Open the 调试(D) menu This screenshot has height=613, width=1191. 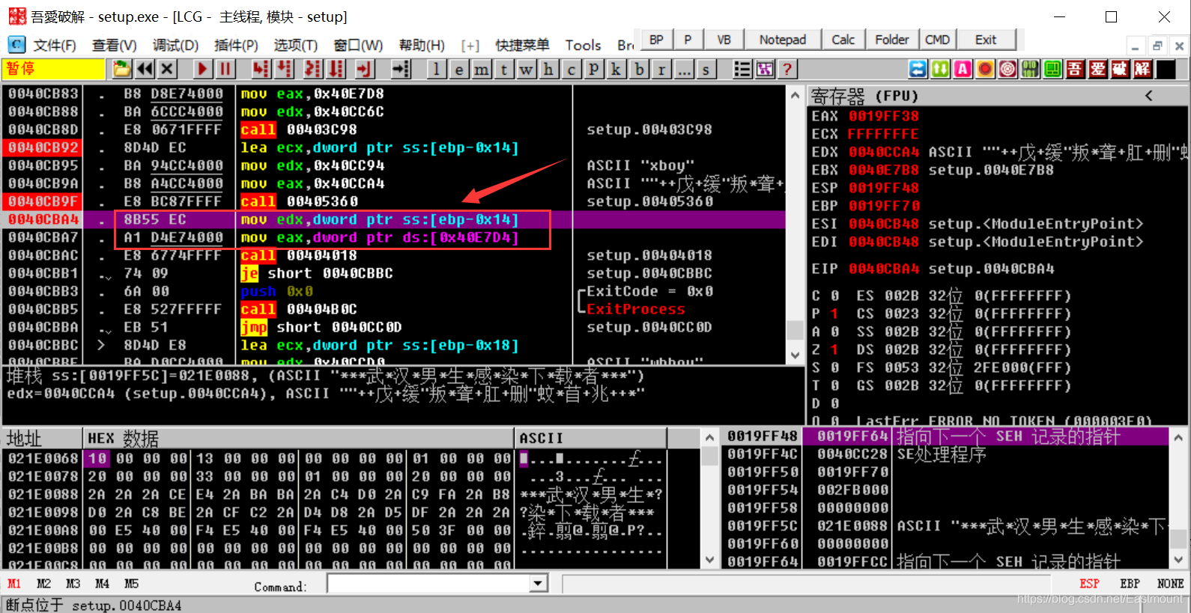[x=175, y=46]
